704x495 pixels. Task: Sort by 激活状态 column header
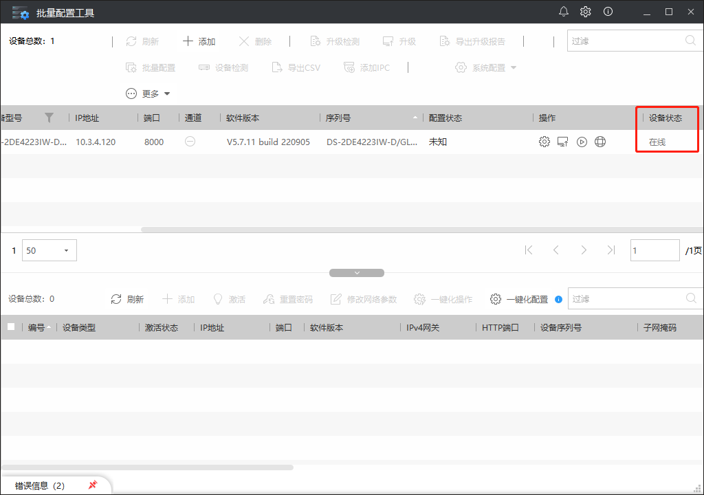[162, 327]
